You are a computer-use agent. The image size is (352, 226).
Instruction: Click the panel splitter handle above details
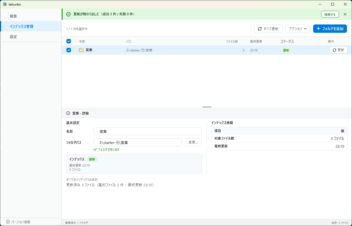coord(207,107)
